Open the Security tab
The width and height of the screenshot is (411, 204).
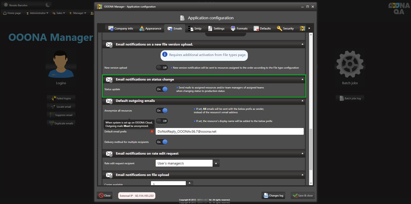click(285, 29)
